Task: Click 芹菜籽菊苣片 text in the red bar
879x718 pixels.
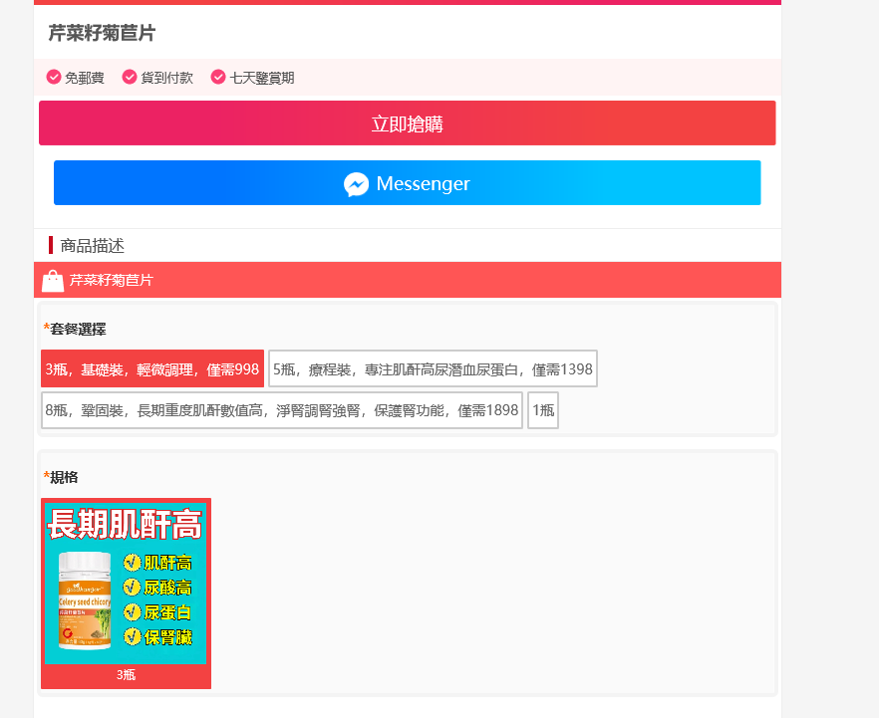Action: pos(112,281)
